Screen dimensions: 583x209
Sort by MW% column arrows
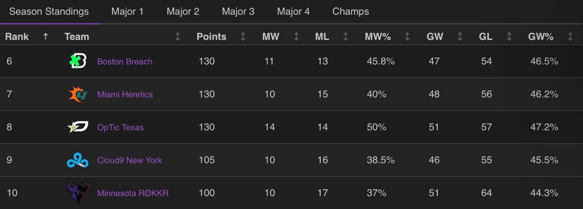pyautogui.click(x=407, y=37)
